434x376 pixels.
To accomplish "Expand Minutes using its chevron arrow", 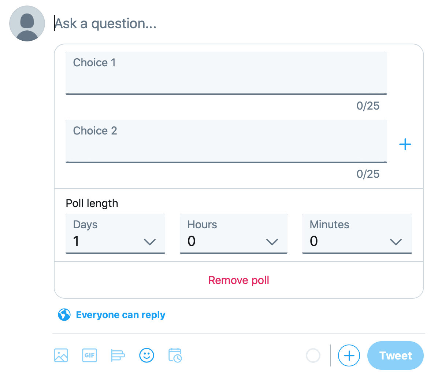I will click(x=396, y=242).
